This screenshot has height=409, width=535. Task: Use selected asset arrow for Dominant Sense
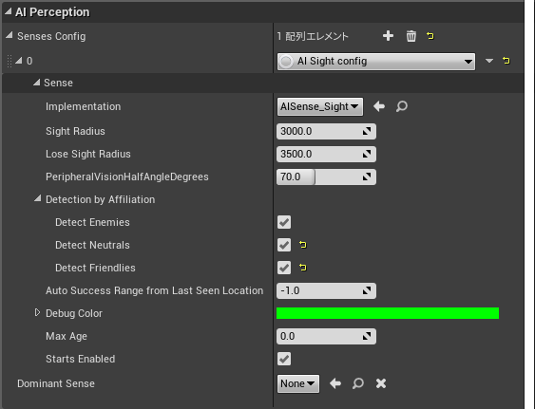335,383
